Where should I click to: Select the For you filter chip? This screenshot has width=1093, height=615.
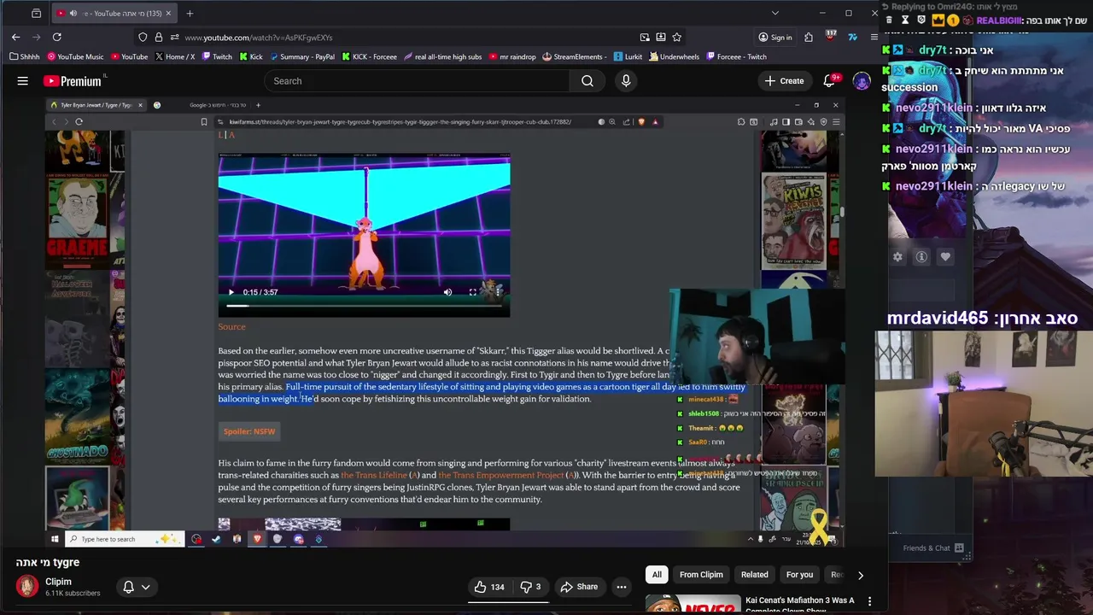[799, 575]
